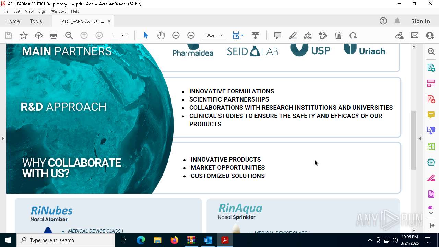
Task: Open the Compress PDF tool in right pane
Action: [x=431, y=162]
